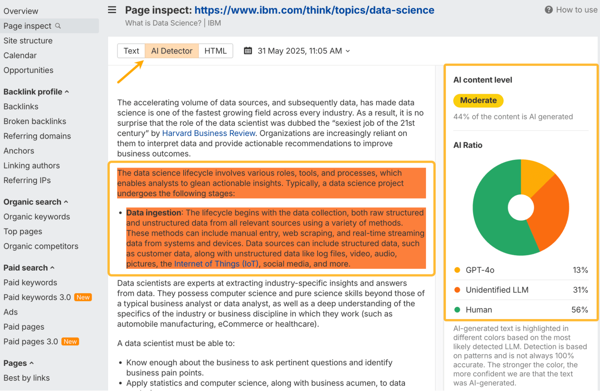The width and height of the screenshot is (600, 391).
Task: Click the New badge on Paid pages 3.0
Action: pyautogui.click(x=70, y=342)
